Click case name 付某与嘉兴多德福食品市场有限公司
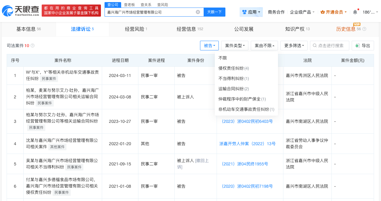Viewport: 381px width, 201px height. point(62,186)
